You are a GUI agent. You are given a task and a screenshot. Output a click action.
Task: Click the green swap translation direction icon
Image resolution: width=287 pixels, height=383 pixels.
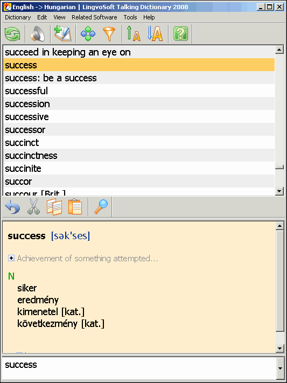[x=12, y=34]
